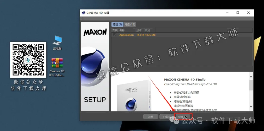Click the 安装 column header
Image resolution: width=264 pixels, height=131 pixels.
(x=115, y=30)
